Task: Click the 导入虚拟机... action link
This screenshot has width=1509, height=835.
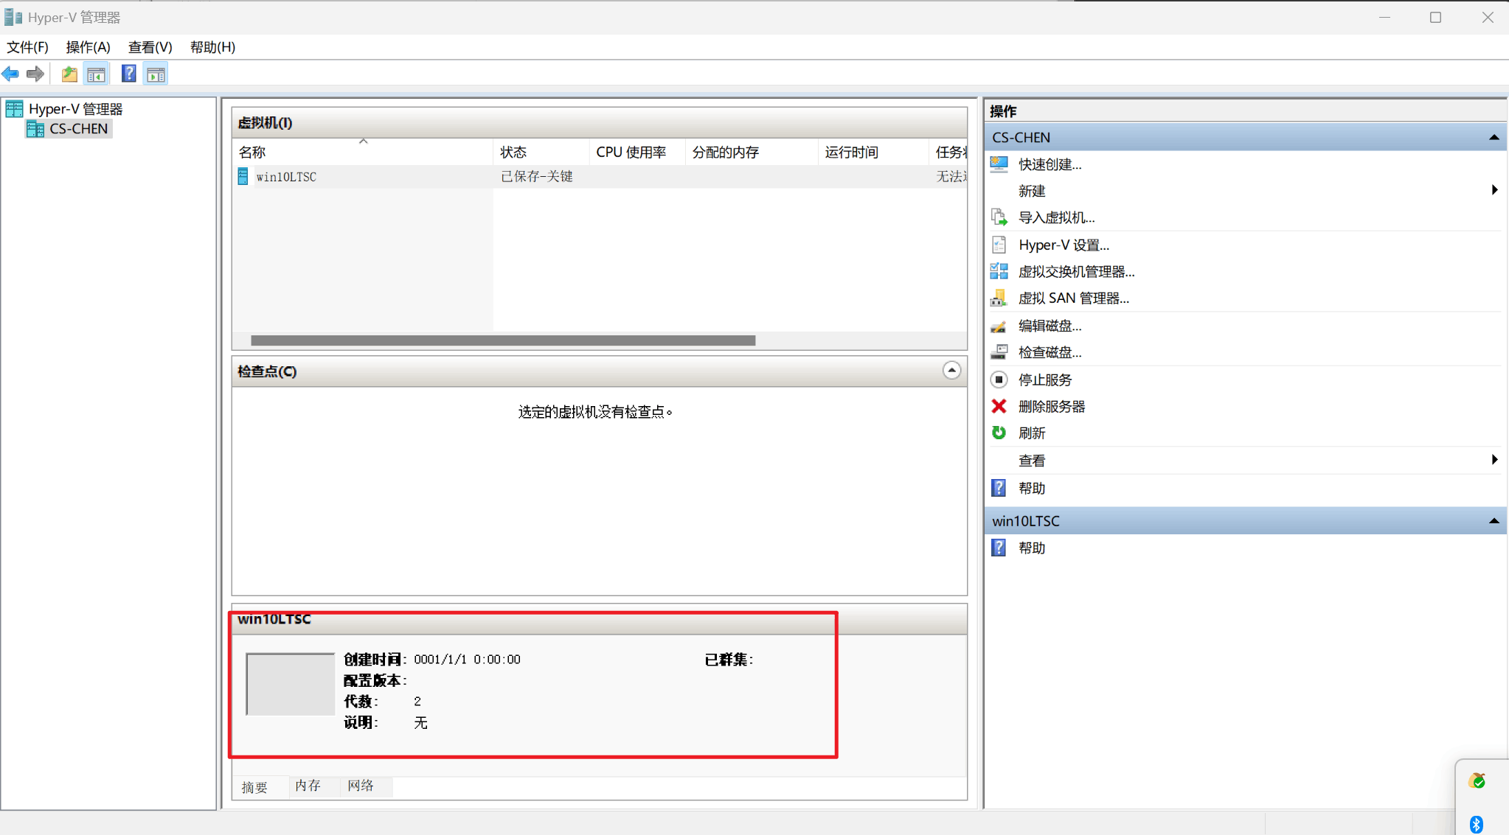Action: pyautogui.click(x=1056, y=217)
